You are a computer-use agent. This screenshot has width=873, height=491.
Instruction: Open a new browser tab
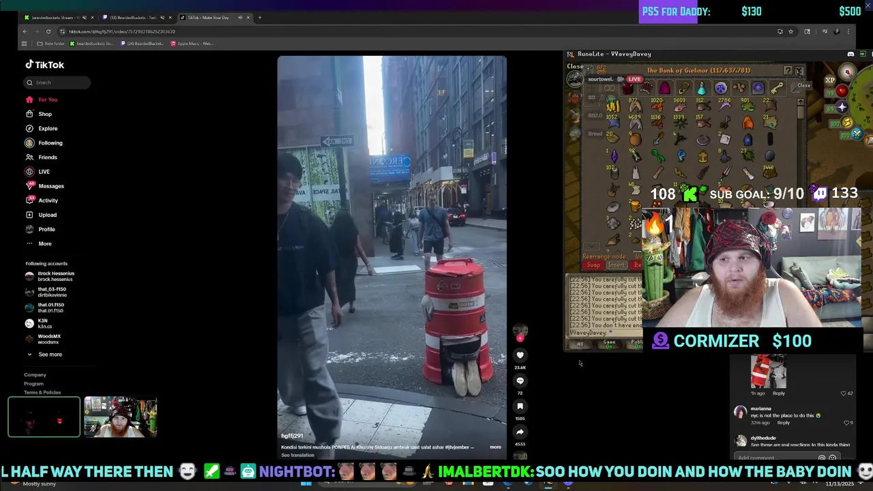click(x=259, y=18)
